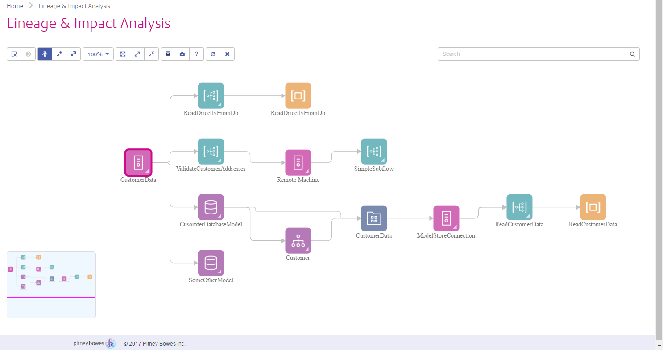
Task: Open the 100% zoom level dropdown
Action: point(98,54)
